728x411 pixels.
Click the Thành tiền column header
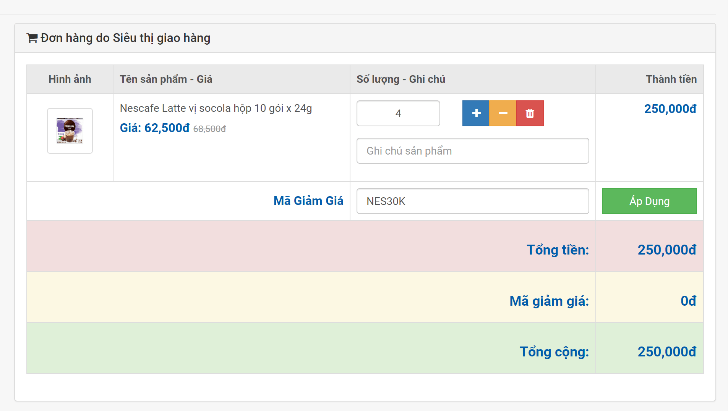(x=671, y=79)
